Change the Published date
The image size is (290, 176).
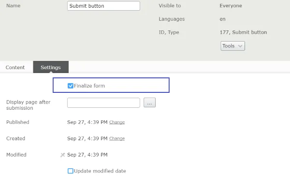point(117,122)
